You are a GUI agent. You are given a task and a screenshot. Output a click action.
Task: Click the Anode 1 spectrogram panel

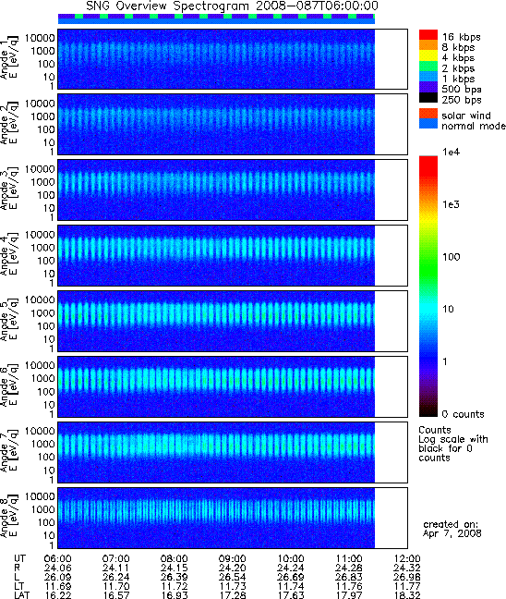(x=233, y=59)
